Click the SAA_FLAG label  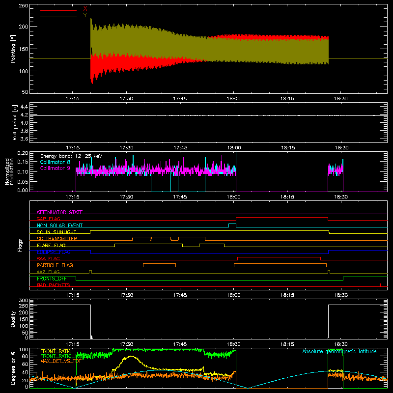(x=48, y=258)
